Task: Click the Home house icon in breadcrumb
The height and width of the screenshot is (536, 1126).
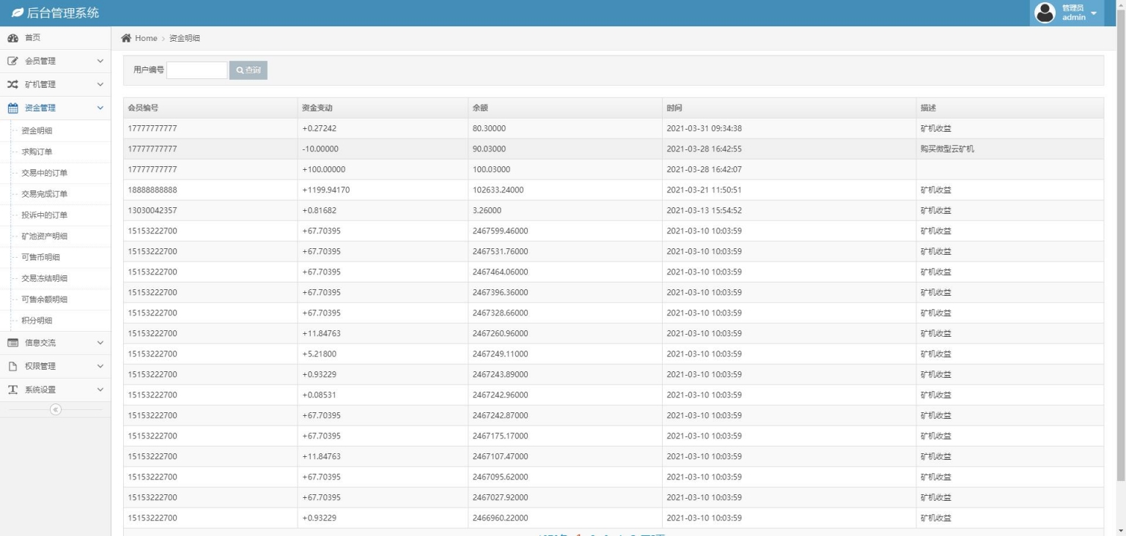Action: tap(126, 38)
